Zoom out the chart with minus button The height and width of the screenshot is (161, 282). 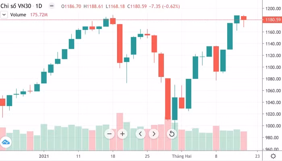110,134
